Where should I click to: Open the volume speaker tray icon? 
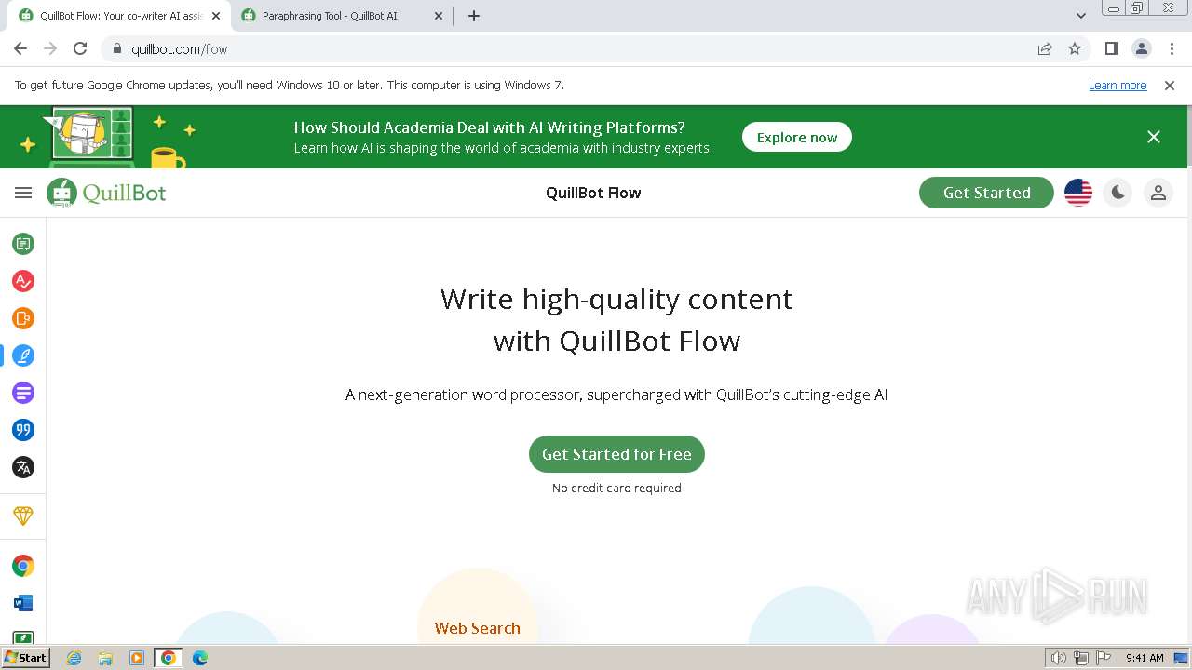[1059, 658]
